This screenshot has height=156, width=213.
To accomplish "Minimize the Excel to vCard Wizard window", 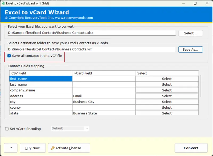I will coord(183,3).
